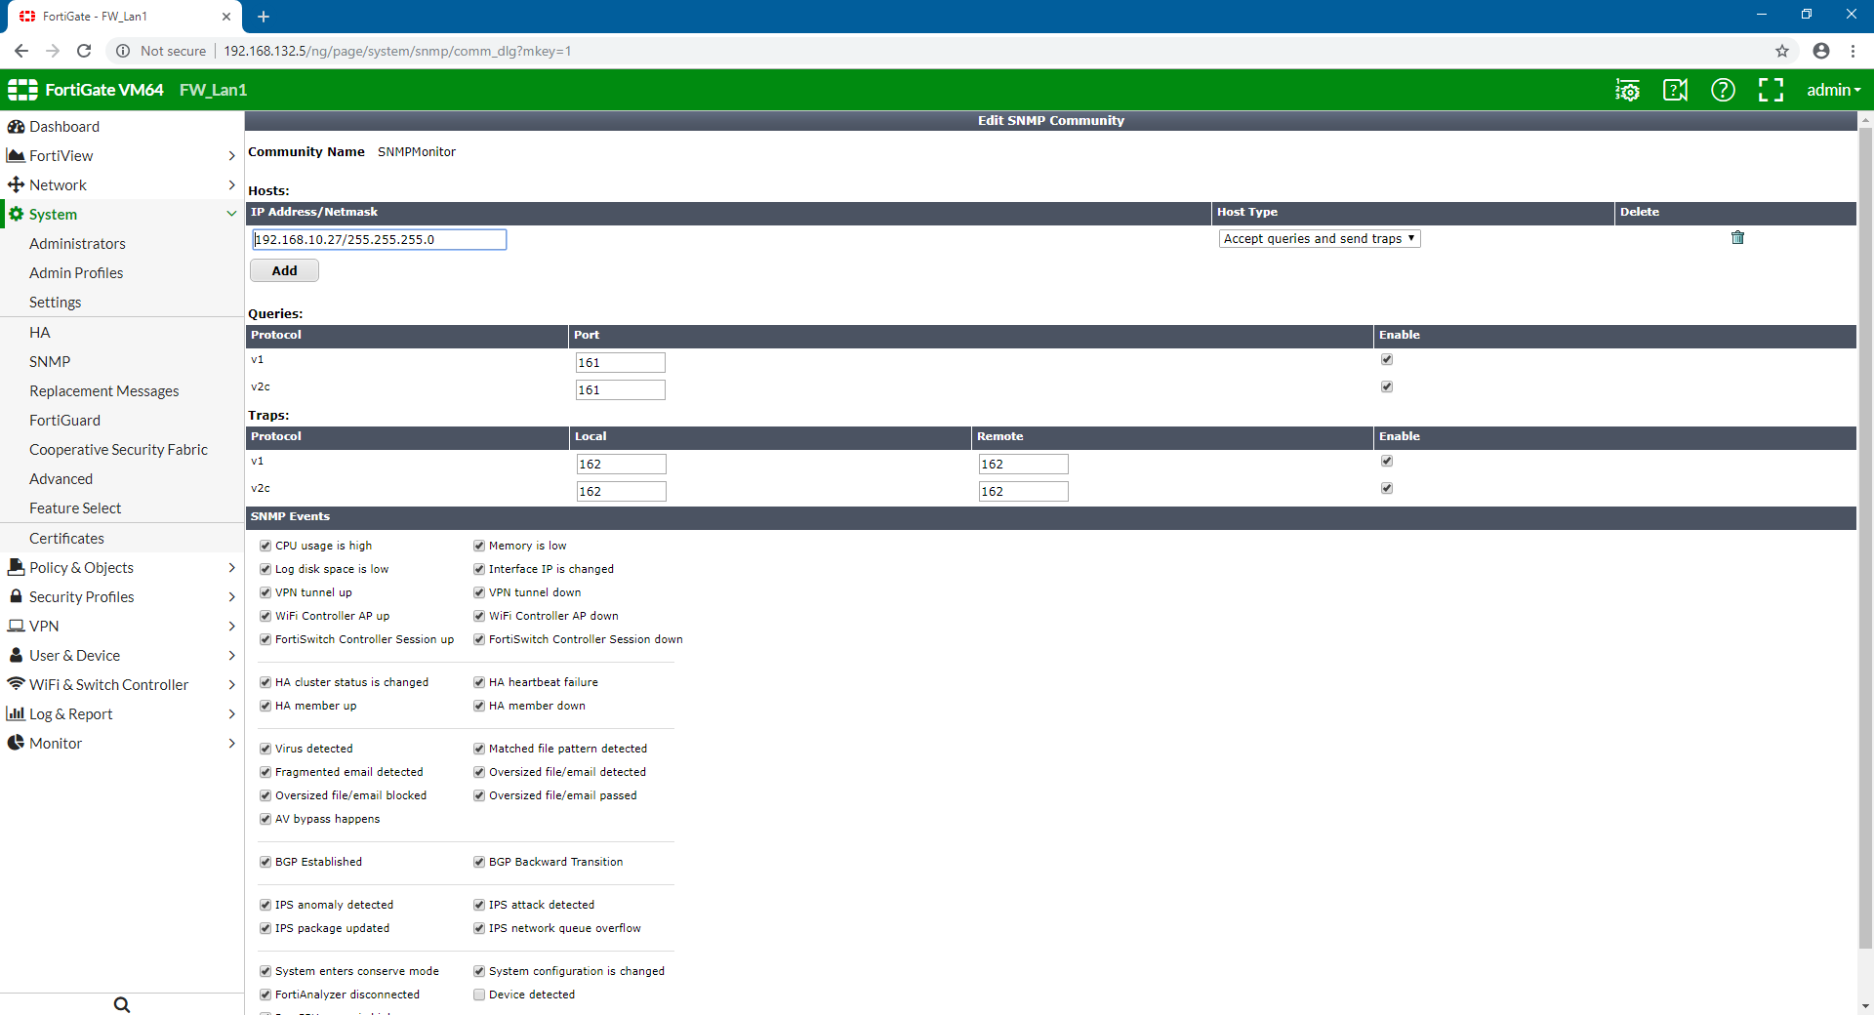The height and width of the screenshot is (1015, 1874).
Task: Uncheck Virus detected event
Action: coord(265,749)
